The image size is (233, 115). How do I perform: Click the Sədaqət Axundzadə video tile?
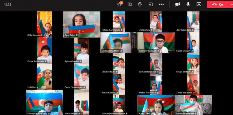45,102
